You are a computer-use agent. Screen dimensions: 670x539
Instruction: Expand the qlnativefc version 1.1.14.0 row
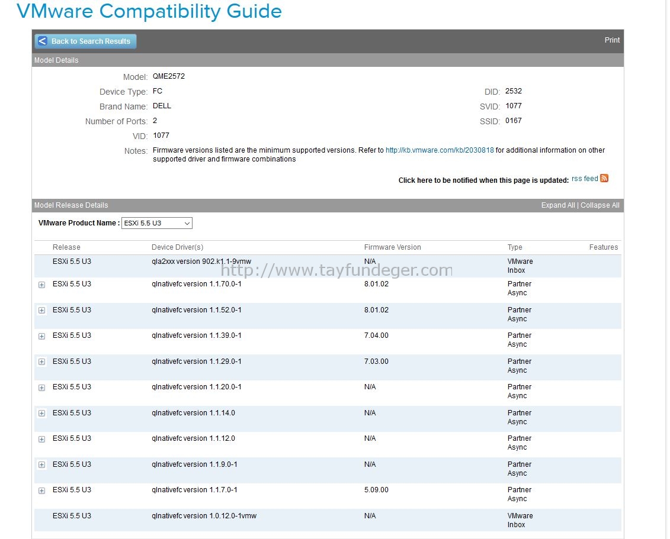coord(41,413)
